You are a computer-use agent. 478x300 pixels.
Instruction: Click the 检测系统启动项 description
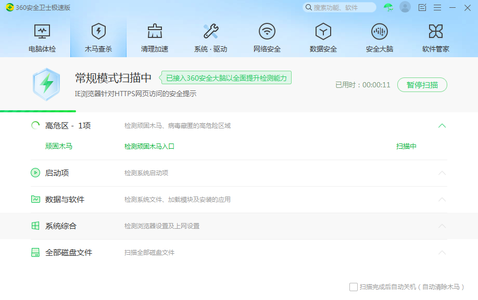146,173
